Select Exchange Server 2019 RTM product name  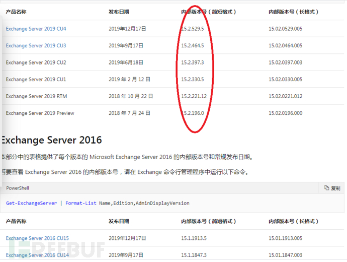[36, 96]
